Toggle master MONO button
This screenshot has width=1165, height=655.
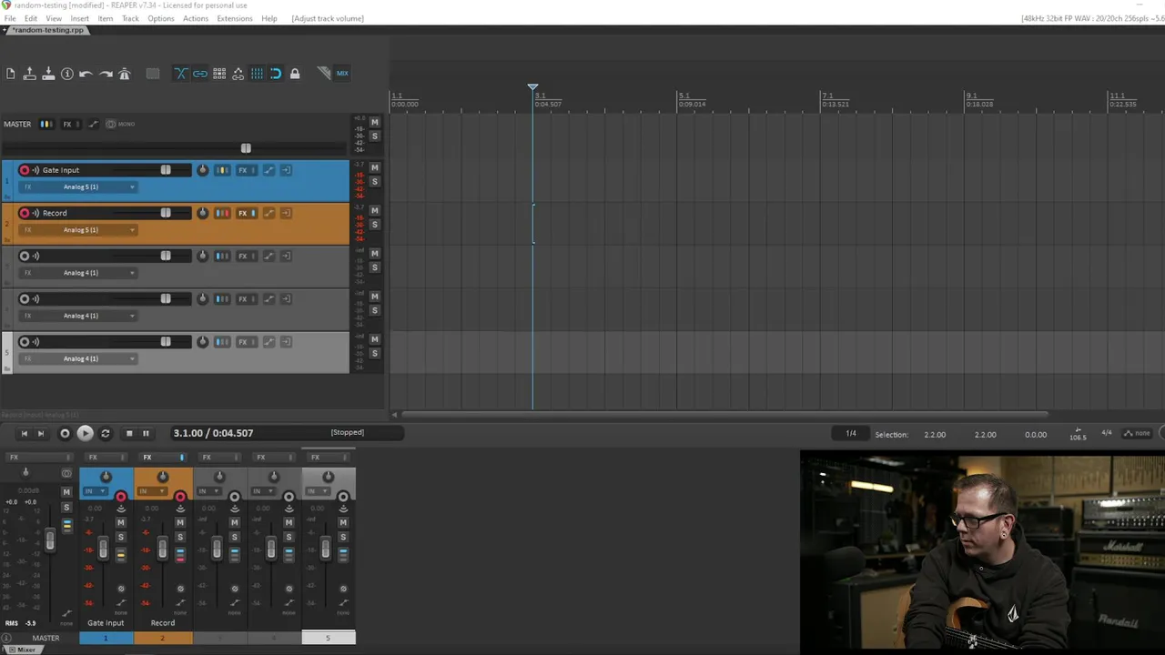tap(120, 124)
